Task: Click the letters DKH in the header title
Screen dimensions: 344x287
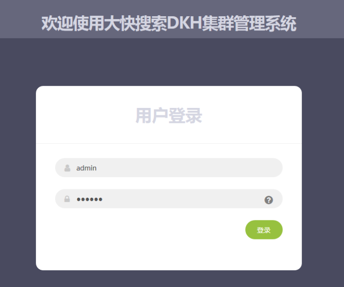Action: [x=184, y=23]
